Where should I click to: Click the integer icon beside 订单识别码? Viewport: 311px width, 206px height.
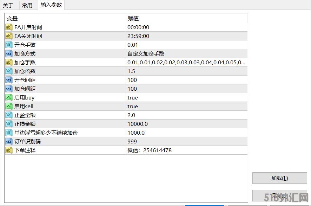click(9, 142)
